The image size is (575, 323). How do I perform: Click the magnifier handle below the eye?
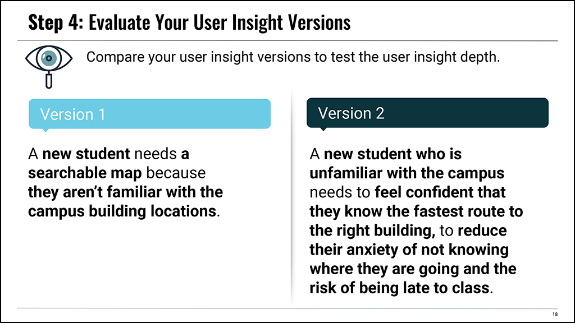[49, 80]
